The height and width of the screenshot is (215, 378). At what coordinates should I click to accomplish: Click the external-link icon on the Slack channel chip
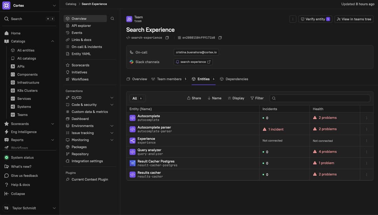point(208,61)
